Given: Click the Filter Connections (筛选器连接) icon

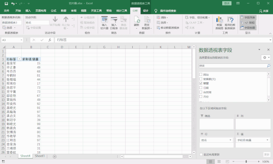Looking at the screenshot, I should click(x=123, y=23).
